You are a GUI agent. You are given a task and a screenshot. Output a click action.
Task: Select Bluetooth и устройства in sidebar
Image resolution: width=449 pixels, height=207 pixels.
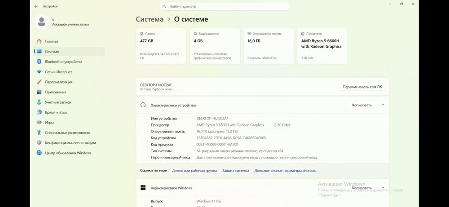tap(69, 62)
